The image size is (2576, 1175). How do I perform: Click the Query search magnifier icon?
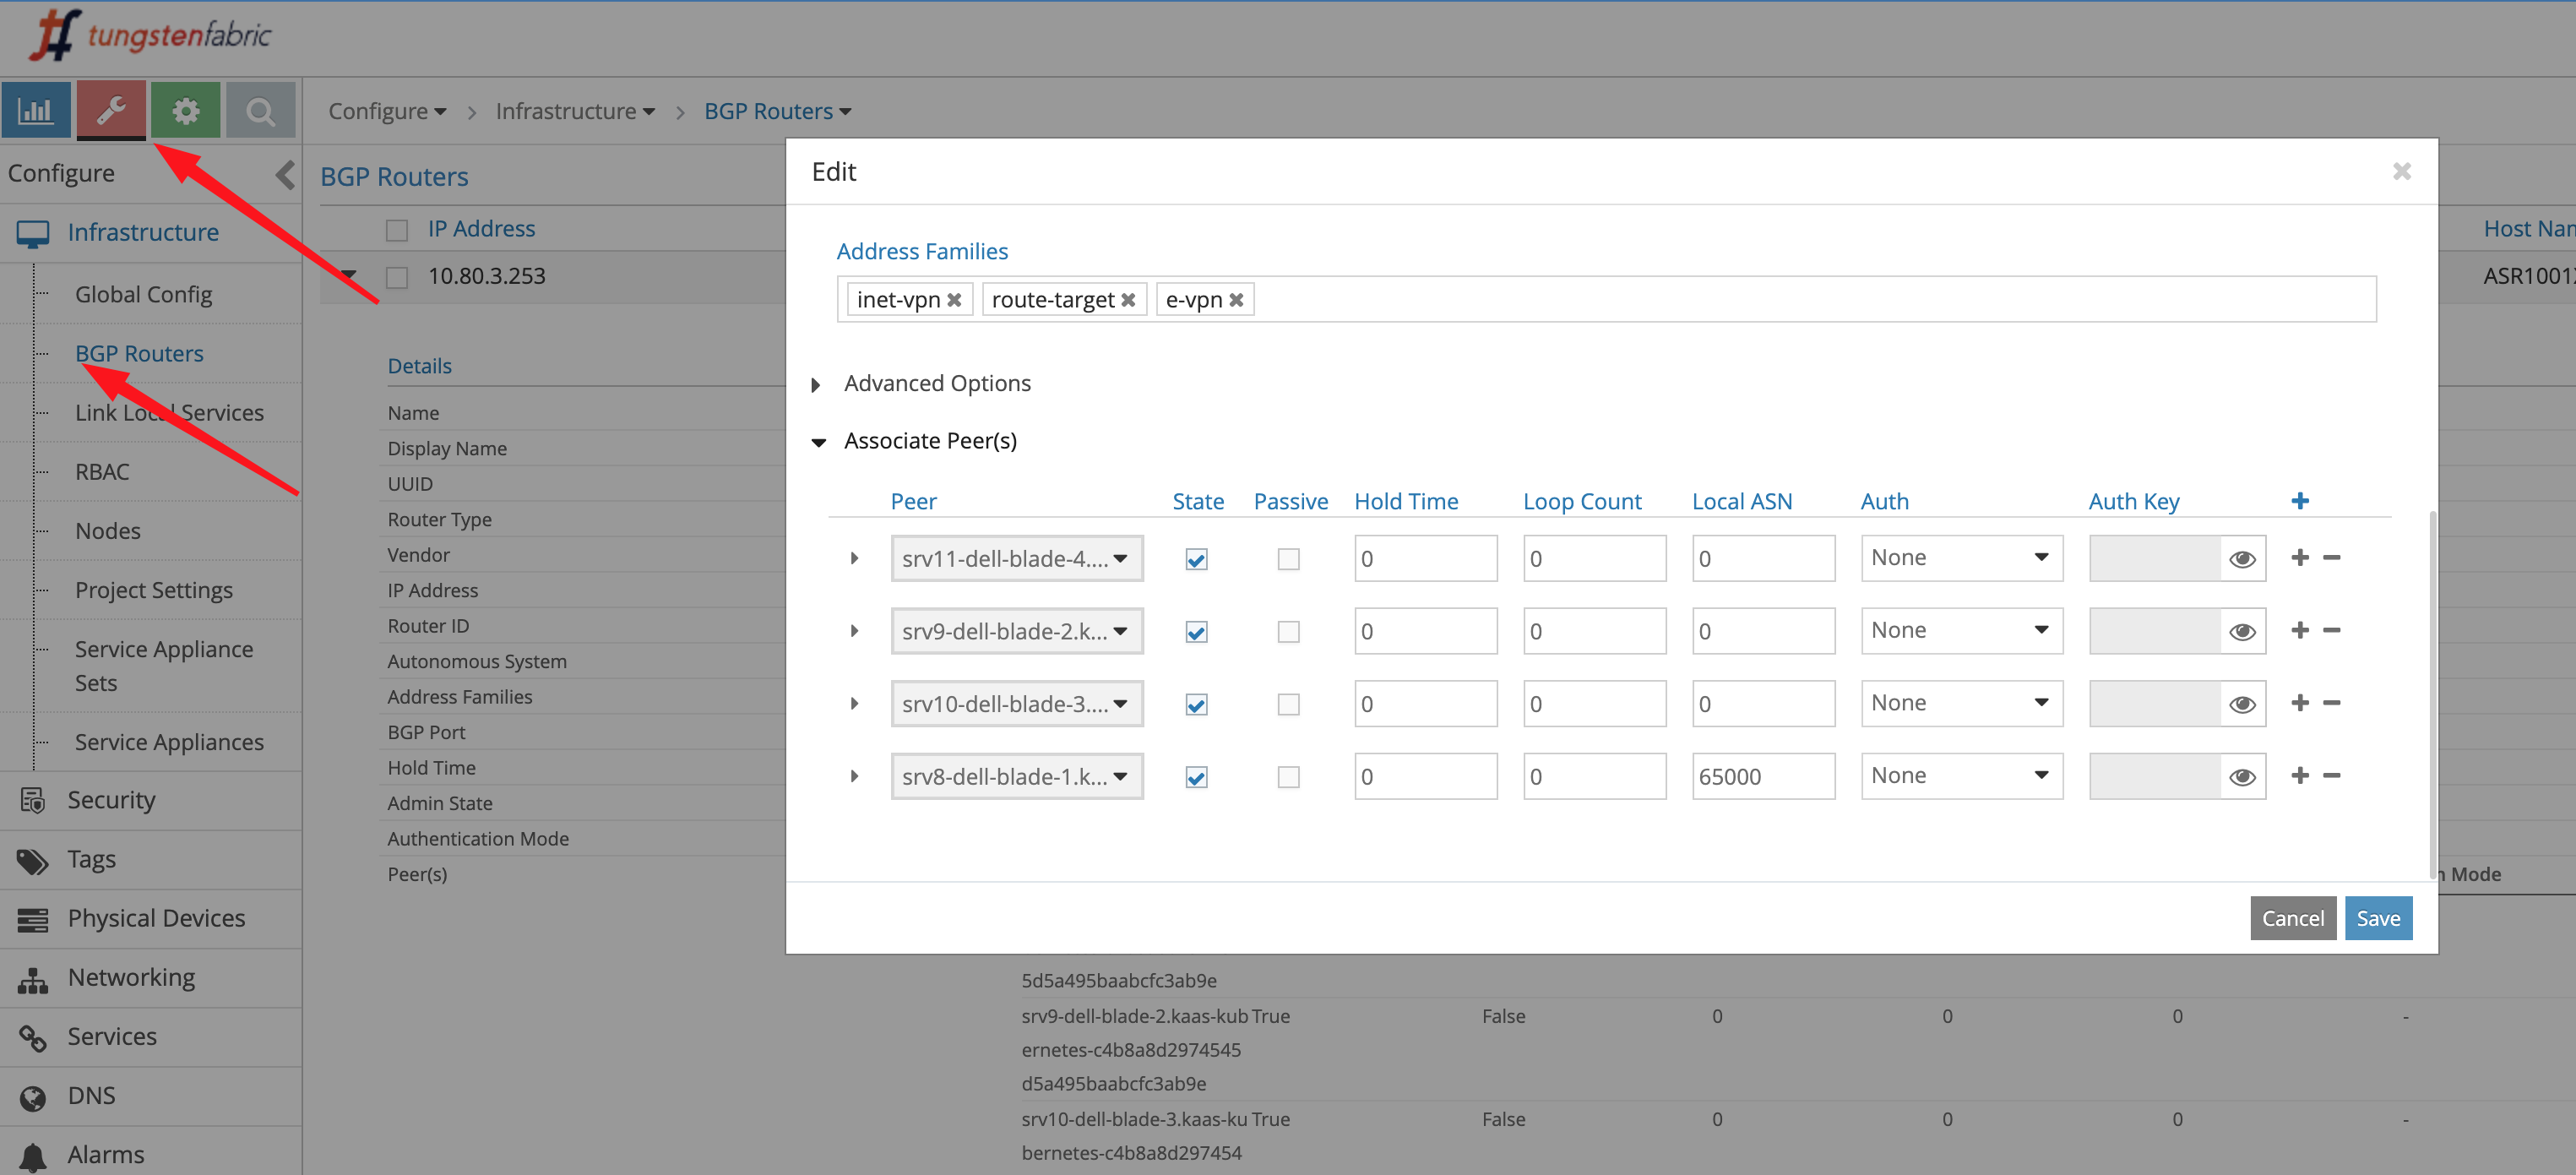point(260,110)
